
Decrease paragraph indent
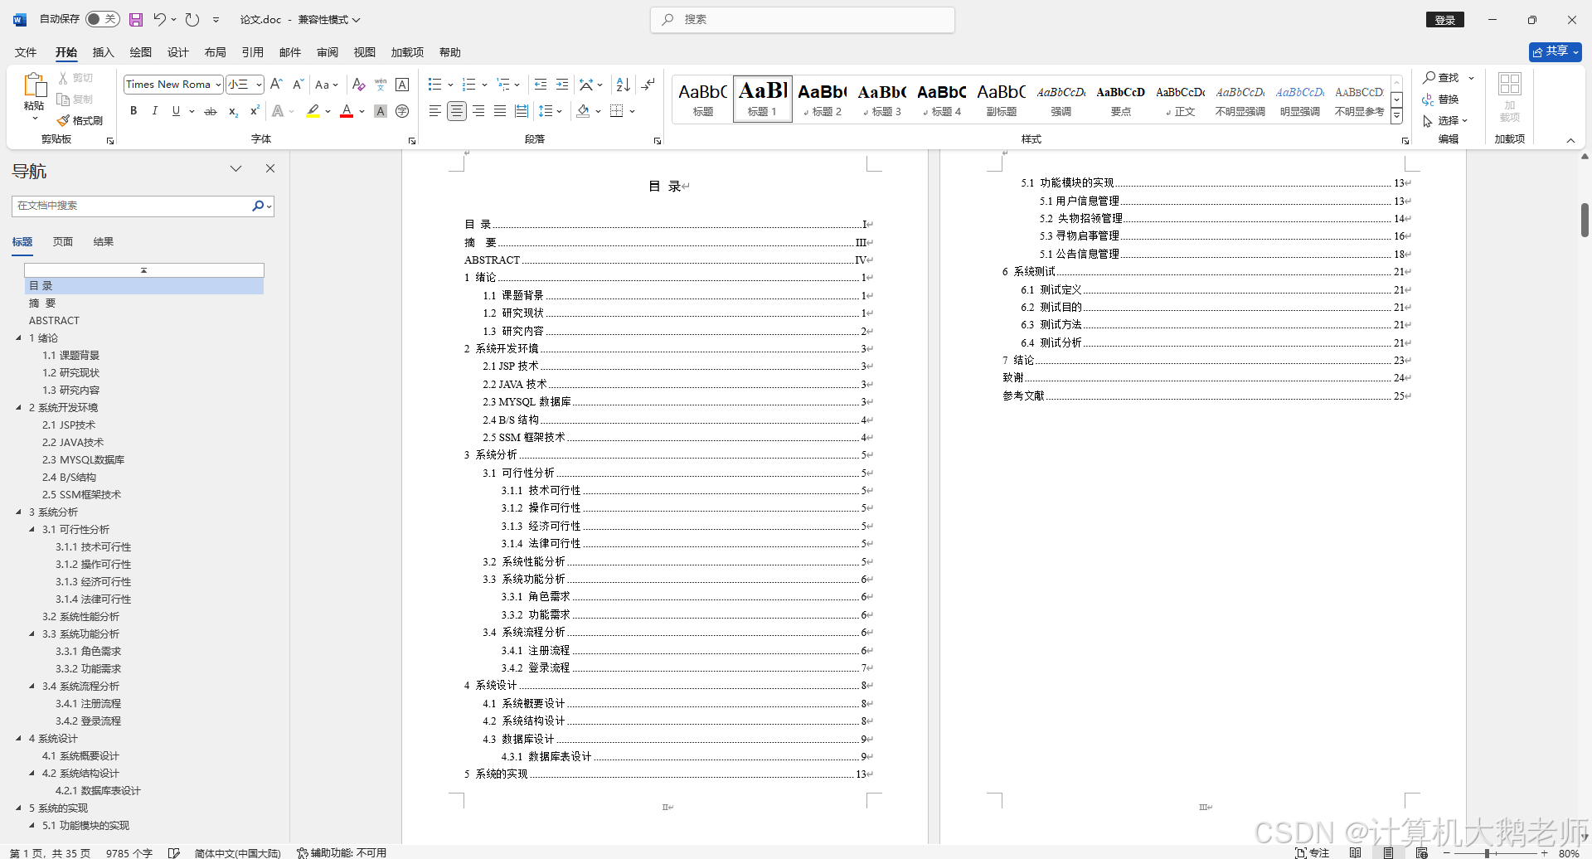click(x=541, y=84)
